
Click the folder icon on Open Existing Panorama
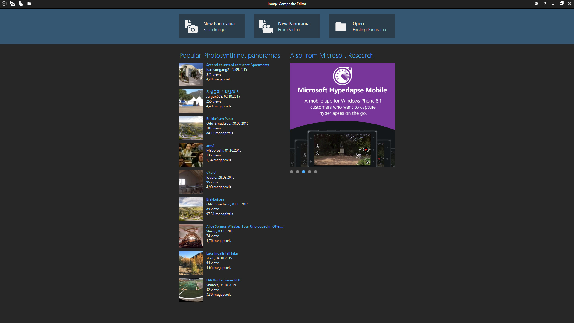[341, 26]
